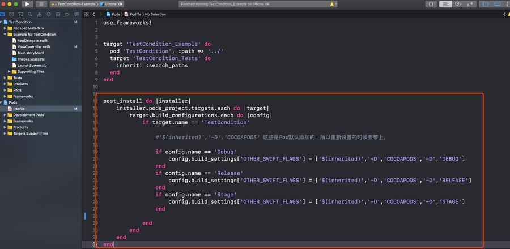Switch to Version editor (arrows icon)
The height and width of the screenshot is (249, 510).
(470, 4)
